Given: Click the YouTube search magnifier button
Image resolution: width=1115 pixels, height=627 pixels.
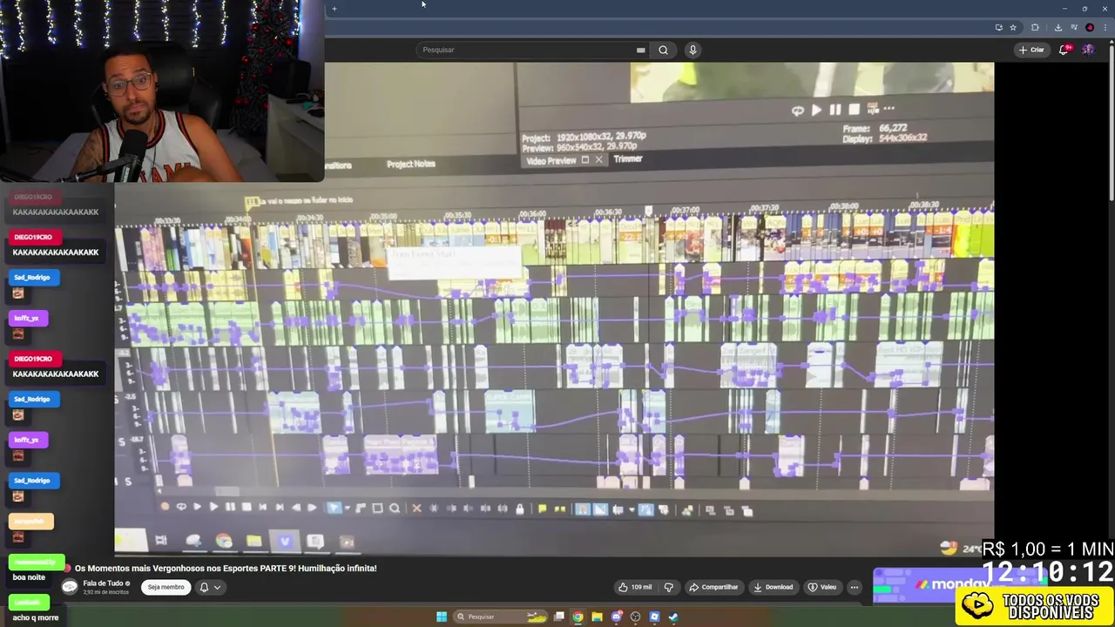Looking at the screenshot, I should (663, 50).
